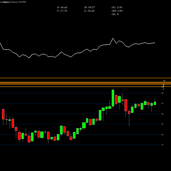Image resolution: width=171 pixels, height=171 pixels.
Task: Click the 37 price axis label
Action: pyautogui.click(x=162, y=145)
